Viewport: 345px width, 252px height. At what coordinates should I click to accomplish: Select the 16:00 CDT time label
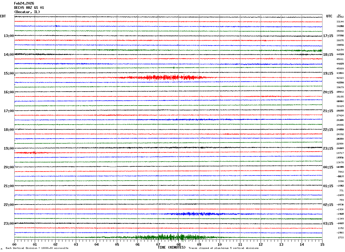9,92
